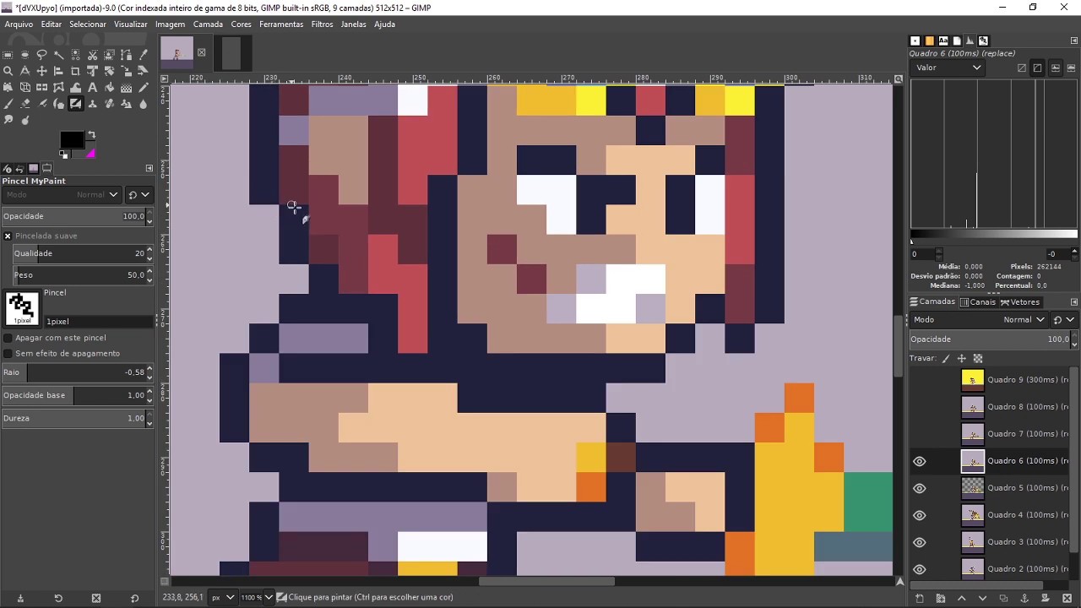
Task: Select the Bucket Fill tool
Action: 109,87
